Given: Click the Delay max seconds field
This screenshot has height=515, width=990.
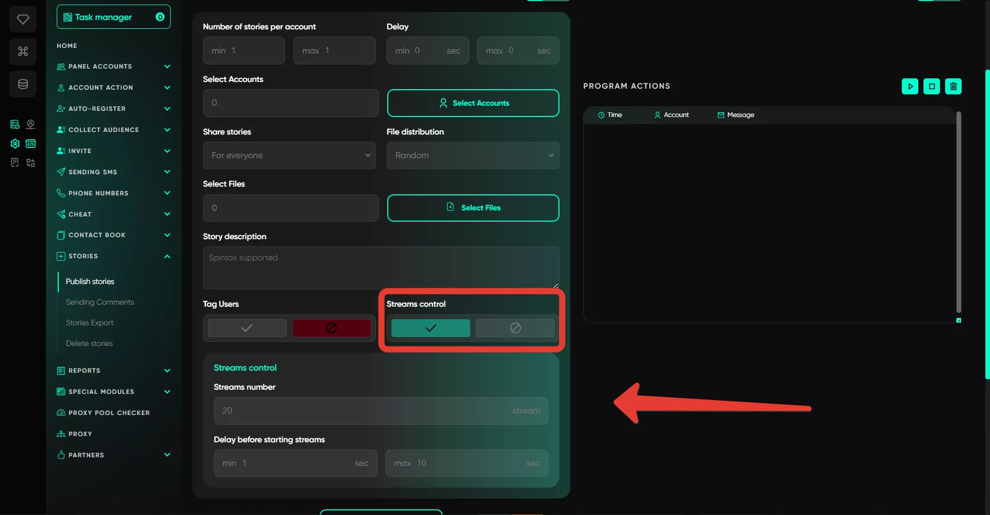Looking at the screenshot, I should [518, 51].
